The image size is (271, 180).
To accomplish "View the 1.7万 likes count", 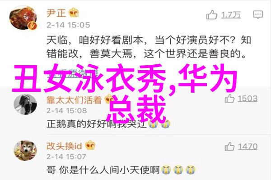I will point(231,15).
